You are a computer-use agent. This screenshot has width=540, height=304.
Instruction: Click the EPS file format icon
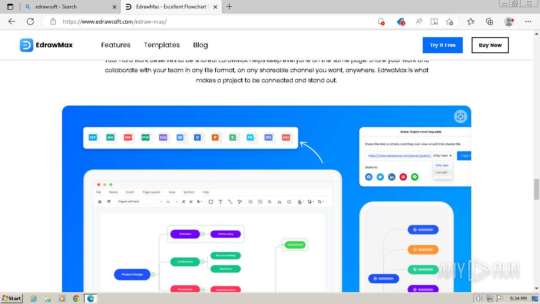(x=269, y=138)
